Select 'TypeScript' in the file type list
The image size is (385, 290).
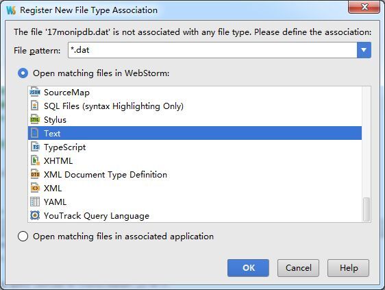(195, 147)
